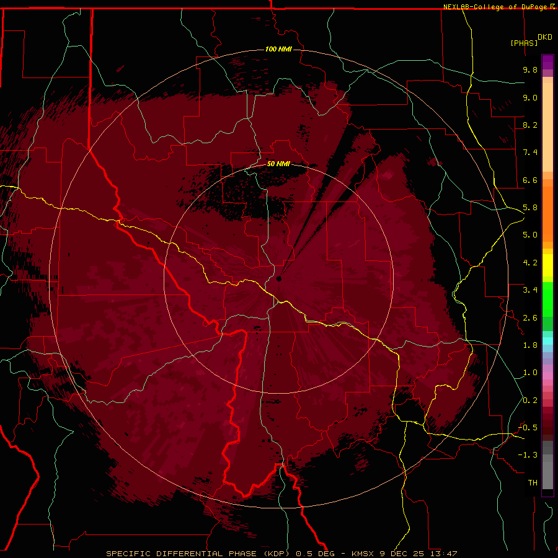Click the 3.4 scale value

point(530,290)
